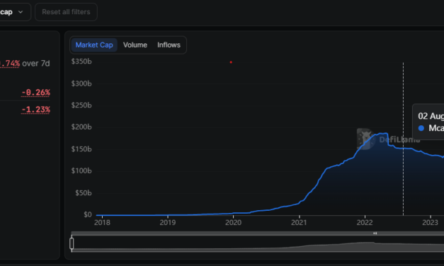Click the $100b y-axis label
Screen dimensions: 444x266
click(81, 170)
